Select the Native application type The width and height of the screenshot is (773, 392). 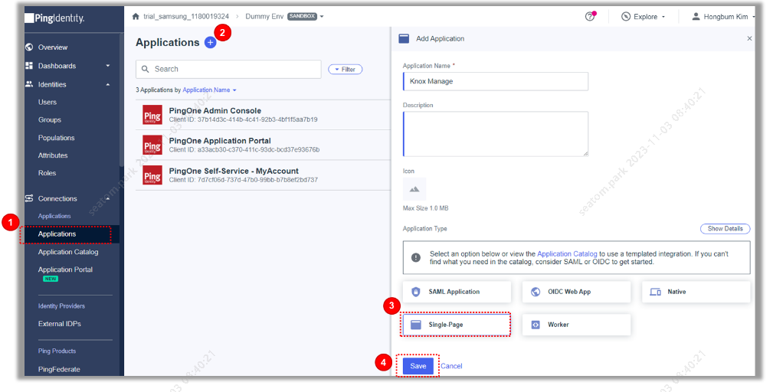(x=696, y=292)
